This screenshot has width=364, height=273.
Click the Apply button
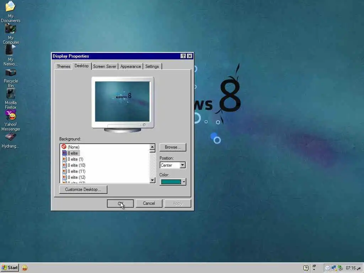178,203
